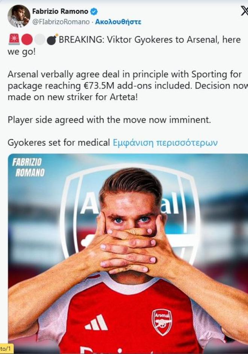
Task: Click the 'Player side agreed' sentence
Action: (x=109, y=120)
